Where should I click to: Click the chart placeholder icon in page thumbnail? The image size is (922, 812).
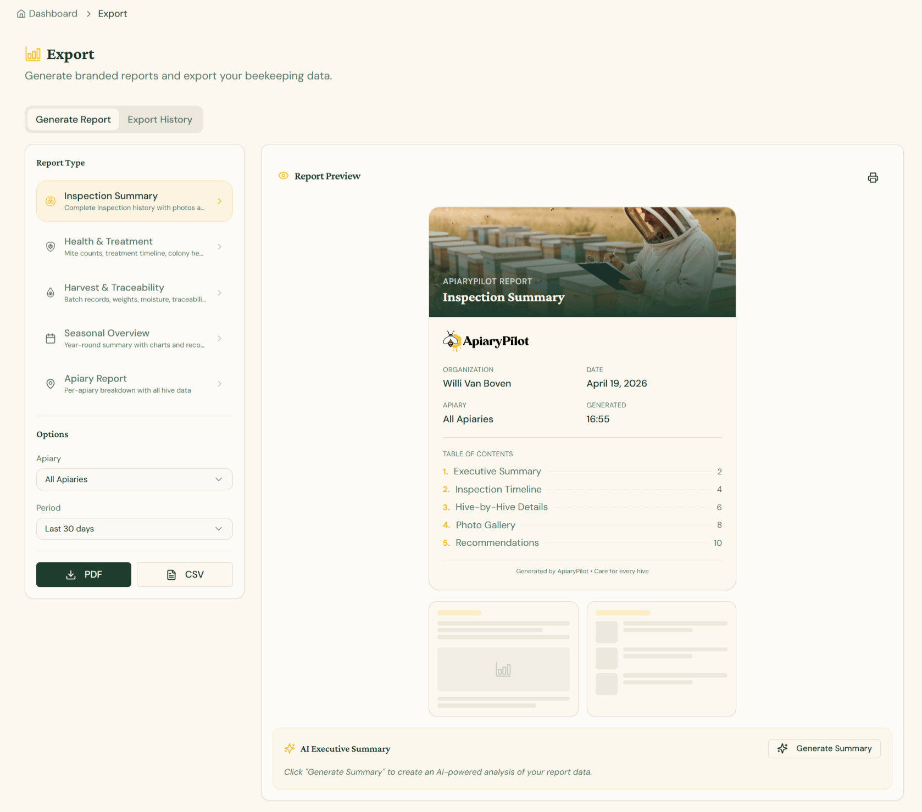[503, 669]
